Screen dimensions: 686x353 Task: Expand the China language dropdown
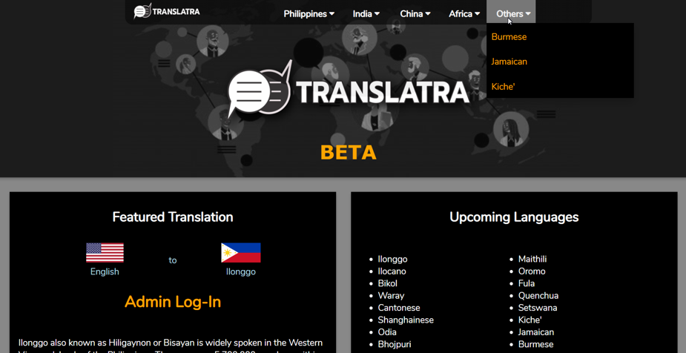[415, 13]
